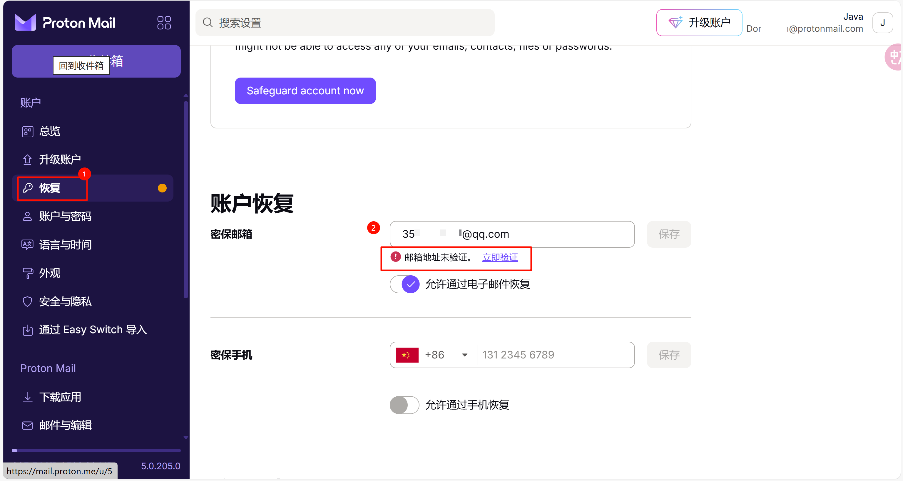Save the recovery email address
The width and height of the screenshot is (903, 481).
pos(669,234)
